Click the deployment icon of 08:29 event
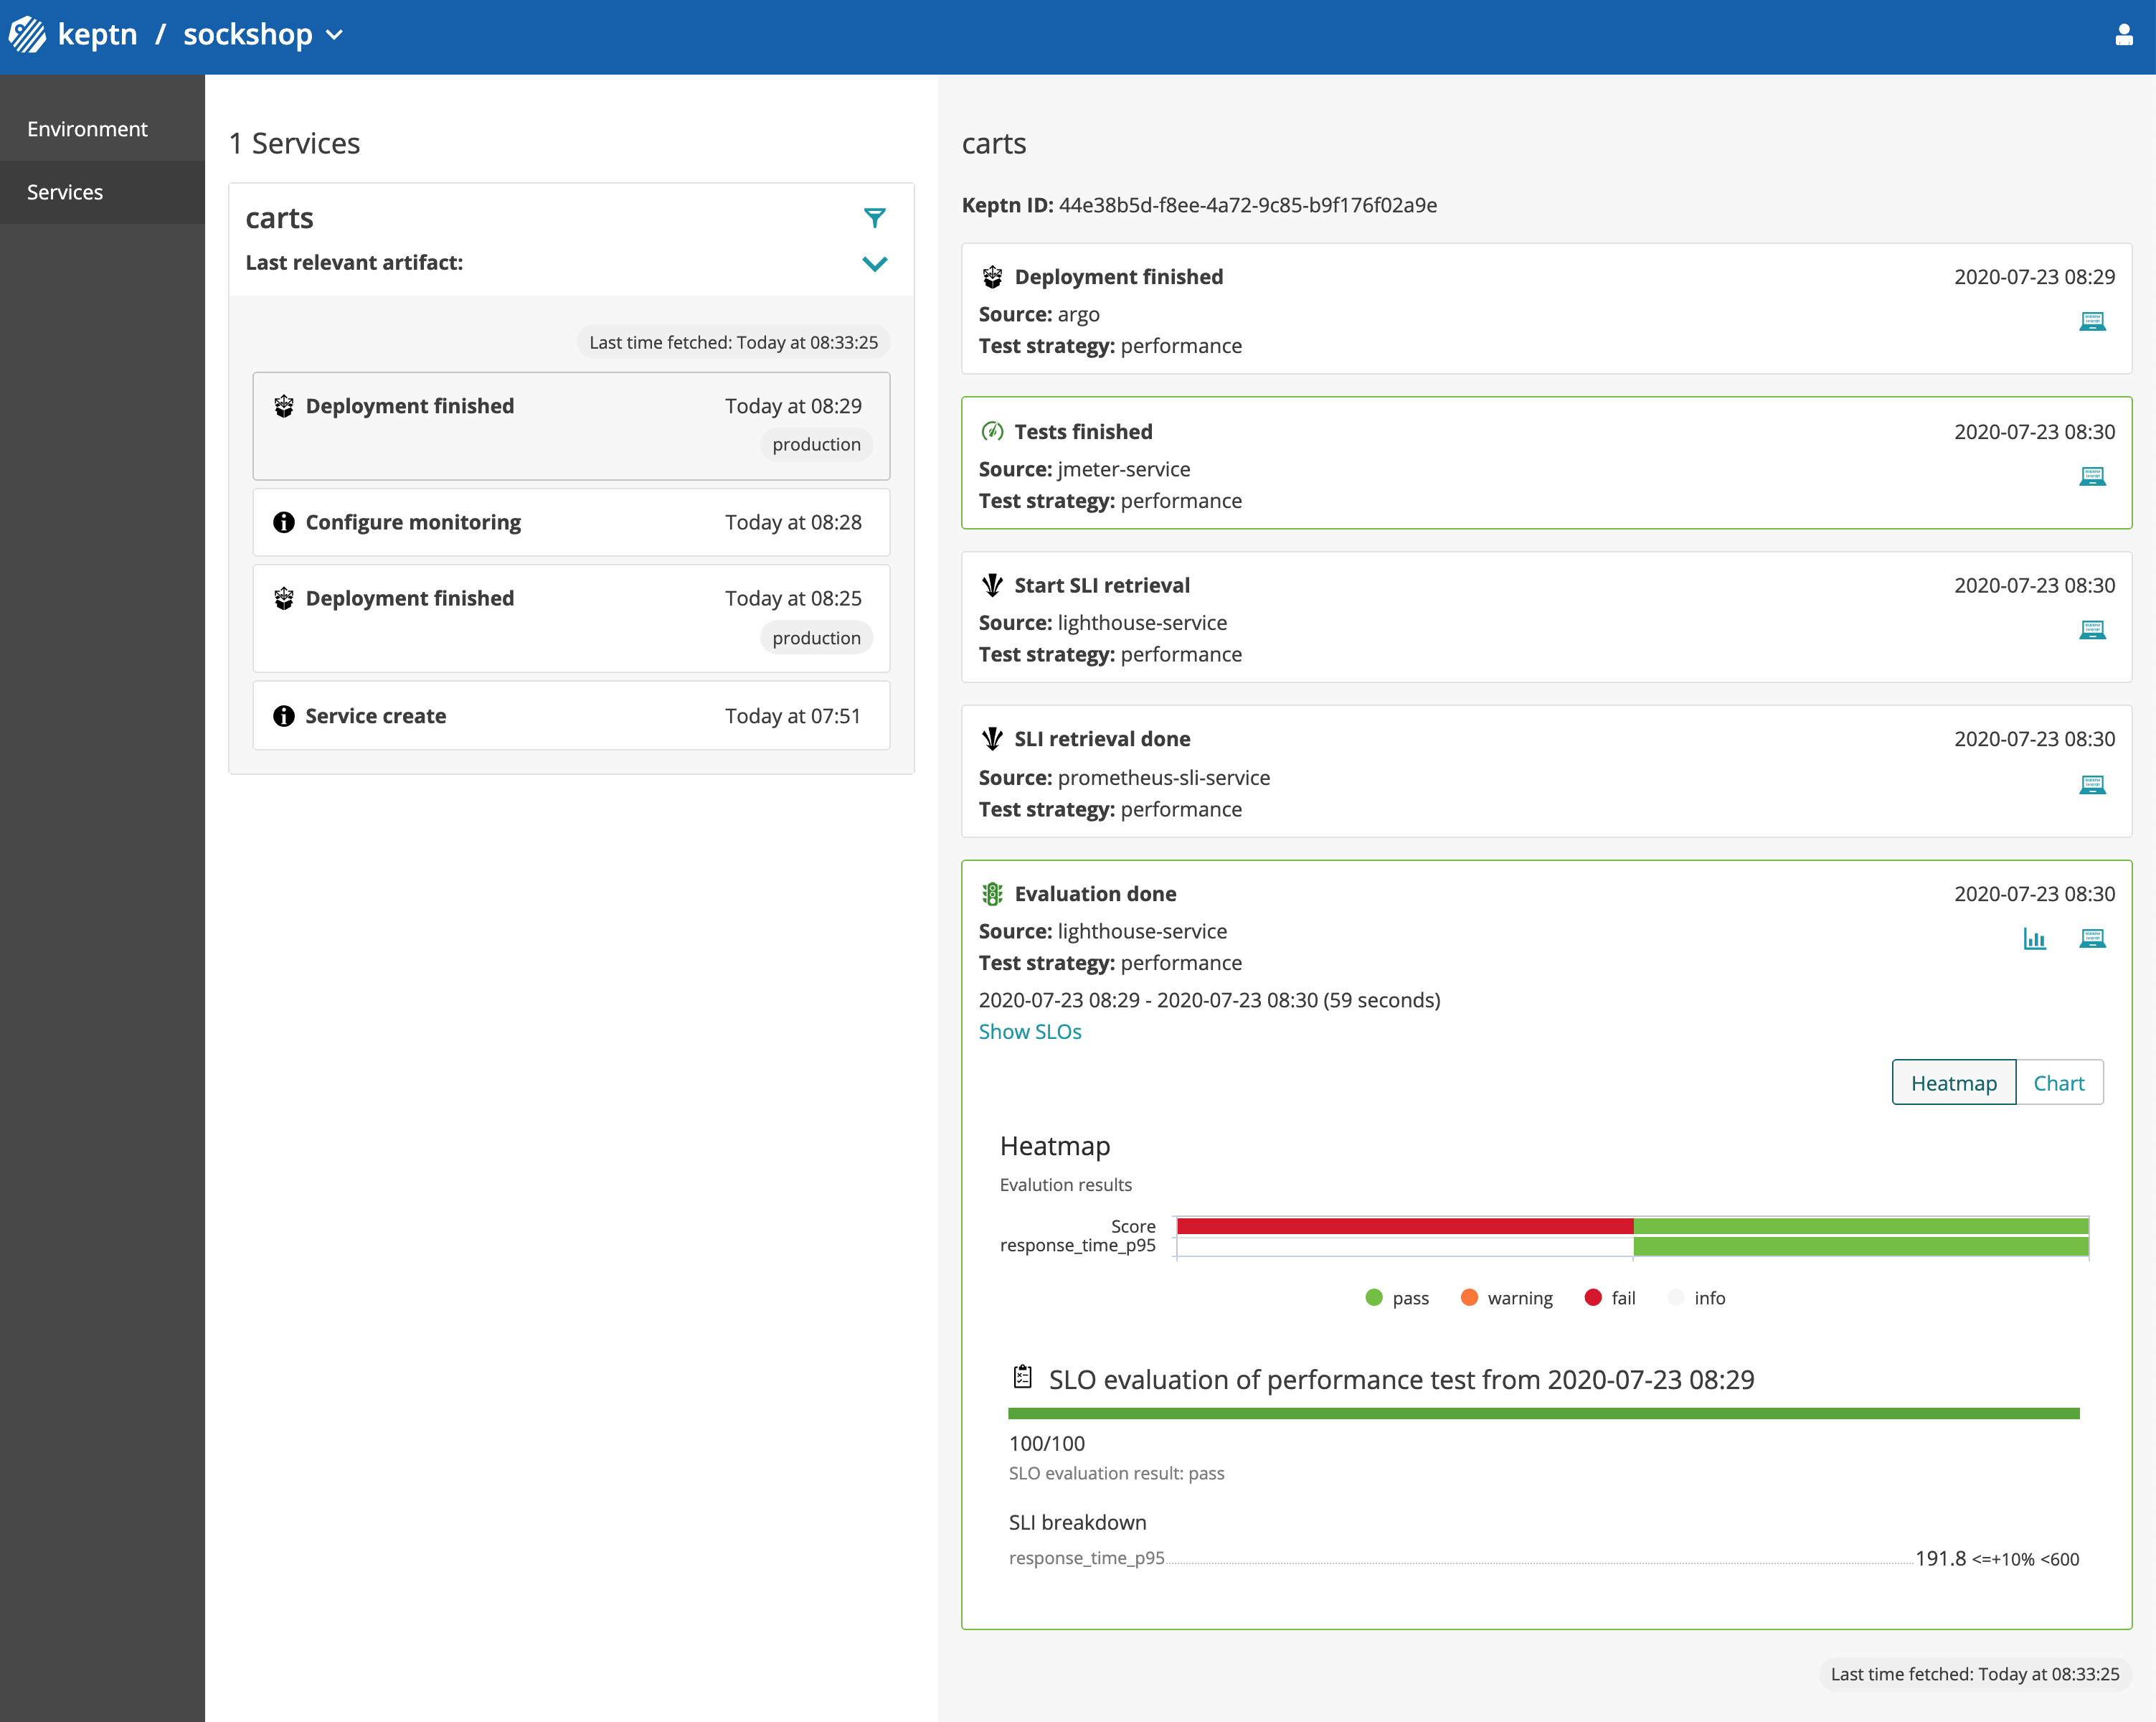The height and width of the screenshot is (1722, 2156). pos(284,406)
